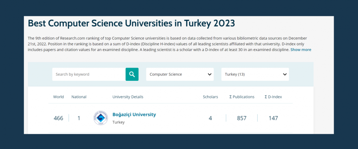
Task: Click the Scholars column header
Action: tap(210, 97)
